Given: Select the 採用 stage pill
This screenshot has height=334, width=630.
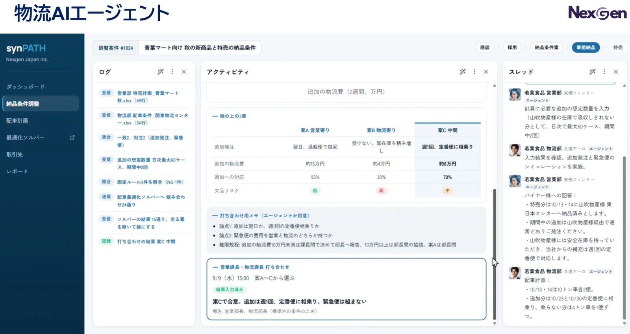Looking at the screenshot, I should 512,48.
